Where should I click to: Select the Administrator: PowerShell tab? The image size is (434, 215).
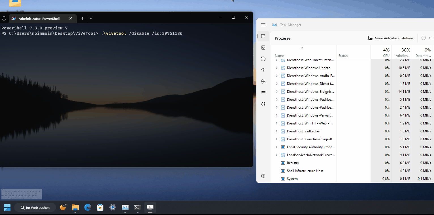42,18
